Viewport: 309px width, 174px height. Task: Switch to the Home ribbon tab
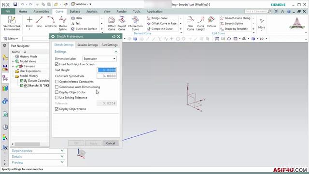pyautogui.click(x=23, y=12)
